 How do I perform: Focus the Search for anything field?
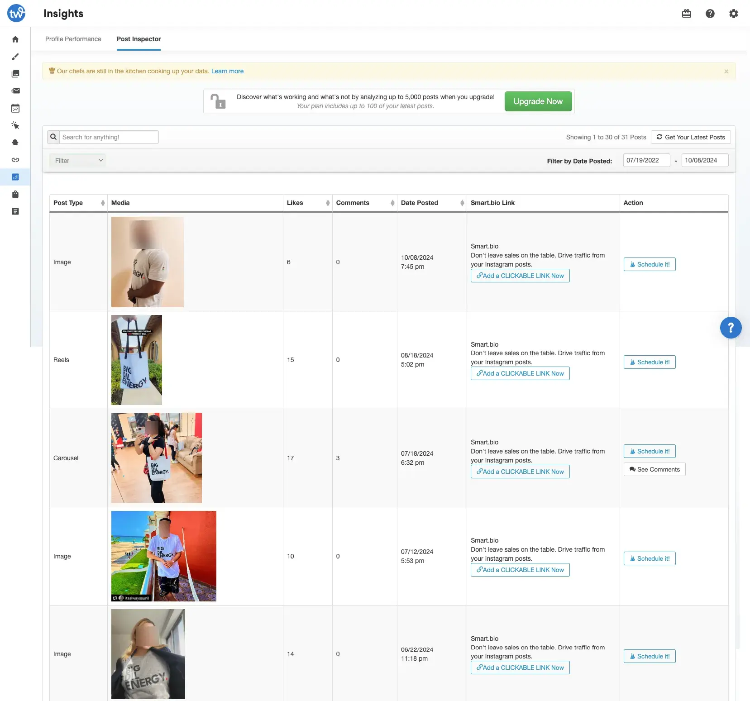pyautogui.click(x=109, y=137)
